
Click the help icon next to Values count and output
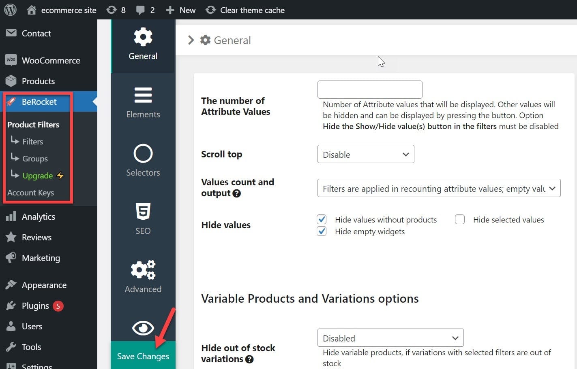tap(237, 193)
